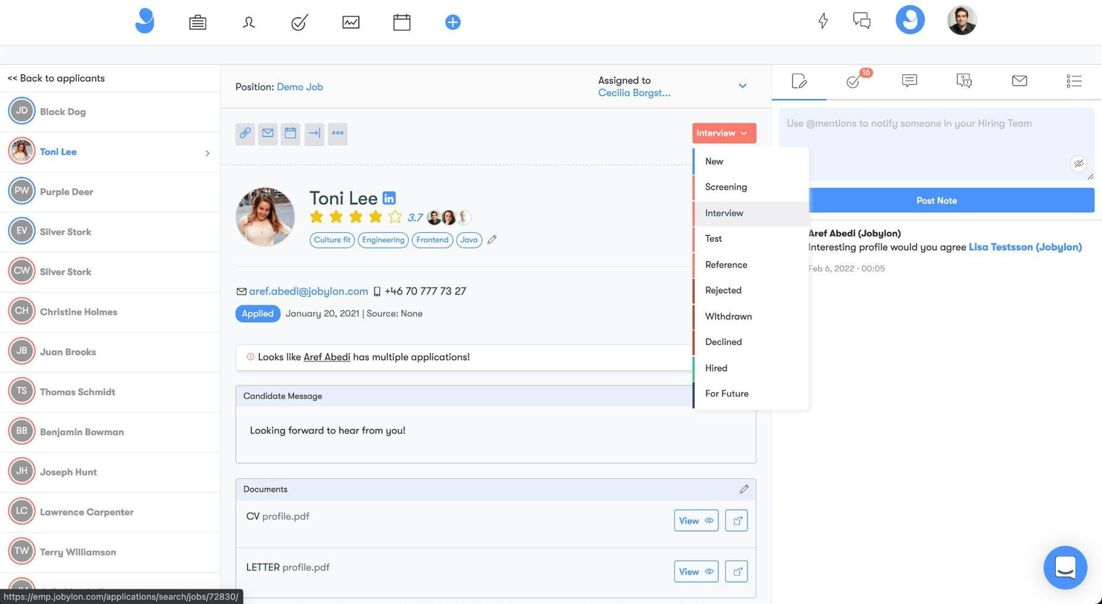Edit tags with the pencil next to Java

[492, 240]
